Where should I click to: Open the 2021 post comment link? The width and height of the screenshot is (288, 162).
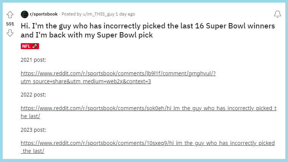coord(118,73)
